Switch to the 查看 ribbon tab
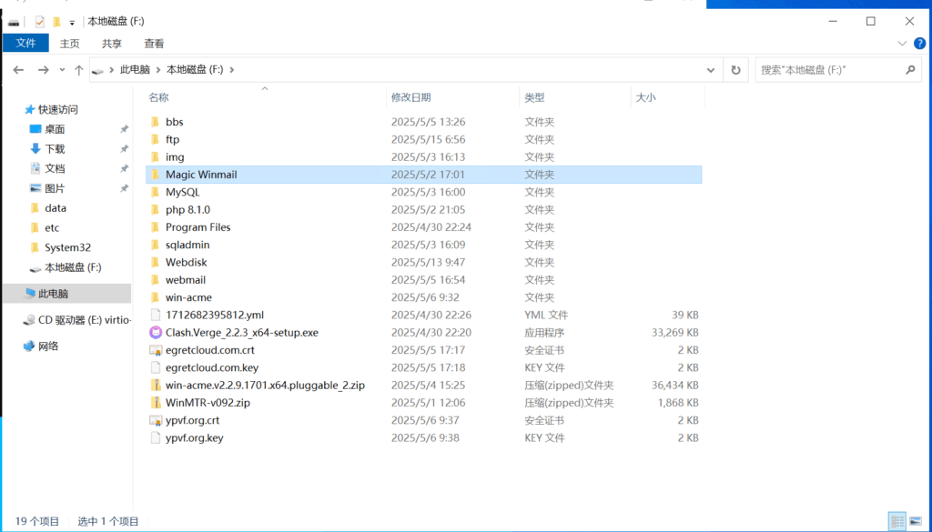The image size is (932, 532). [x=154, y=44]
